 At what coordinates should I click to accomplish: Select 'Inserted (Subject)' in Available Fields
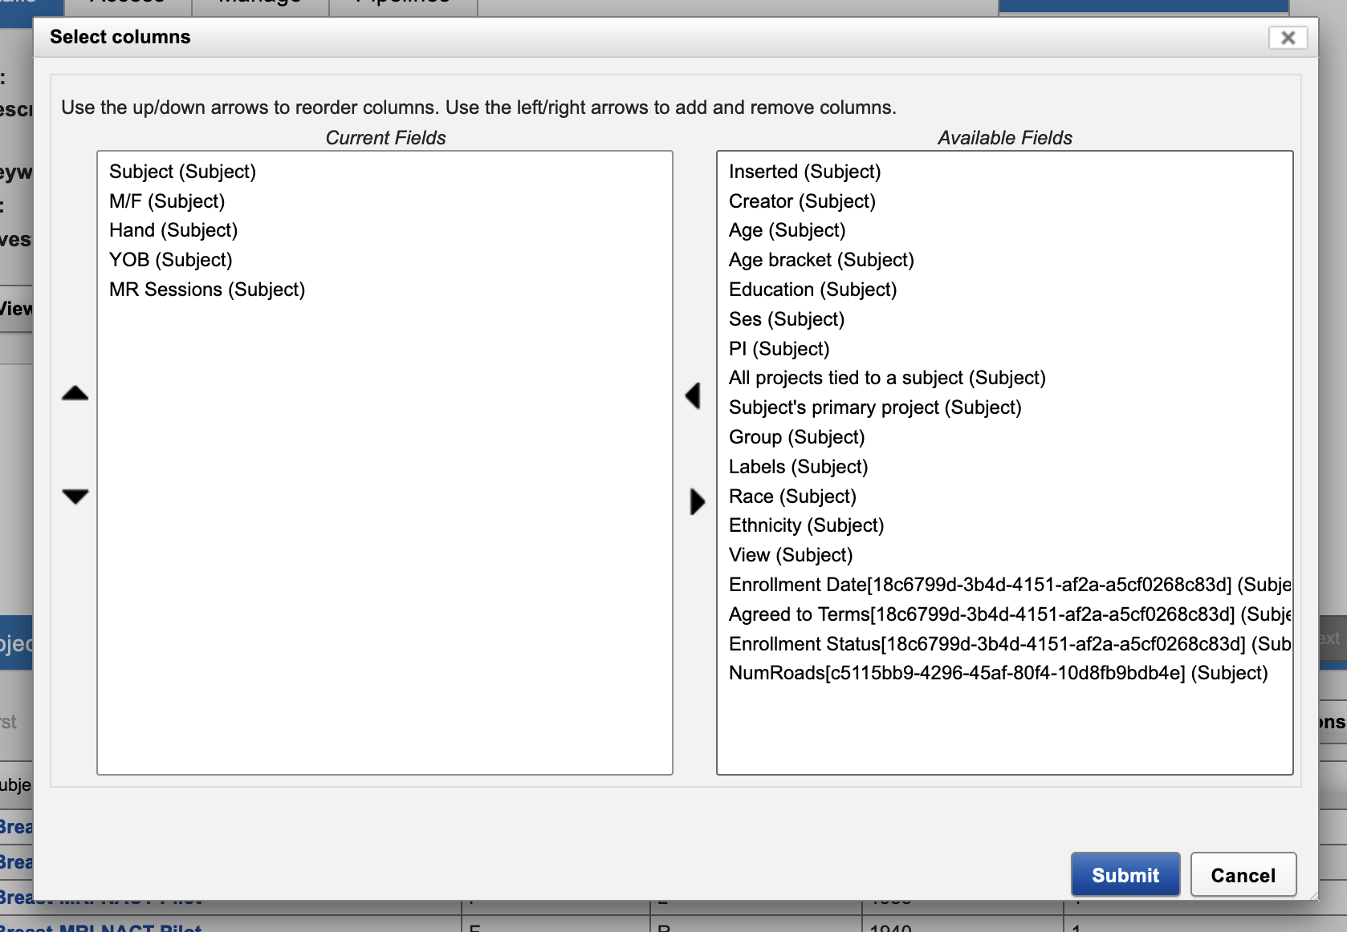804,172
